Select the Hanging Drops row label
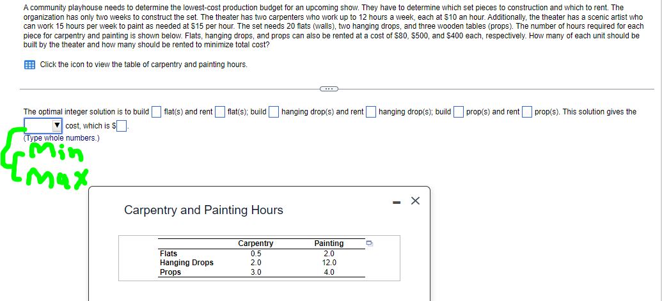Image resolution: width=662 pixels, height=301 pixels. tap(187, 263)
